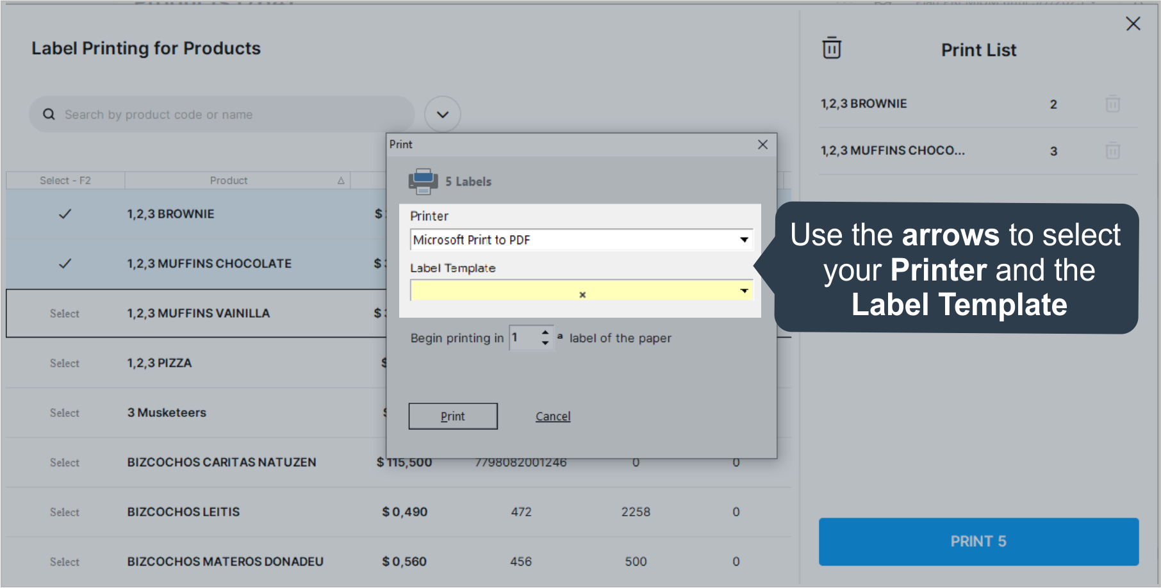1161x588 pixels.
Task: Delete 1,2,3 BROWNIE from the print list
Action: click(x=1112, y=104)
